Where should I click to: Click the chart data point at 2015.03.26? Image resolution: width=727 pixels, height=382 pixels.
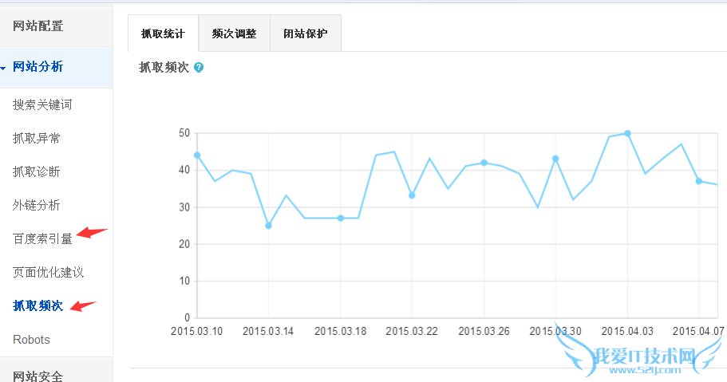484,163
